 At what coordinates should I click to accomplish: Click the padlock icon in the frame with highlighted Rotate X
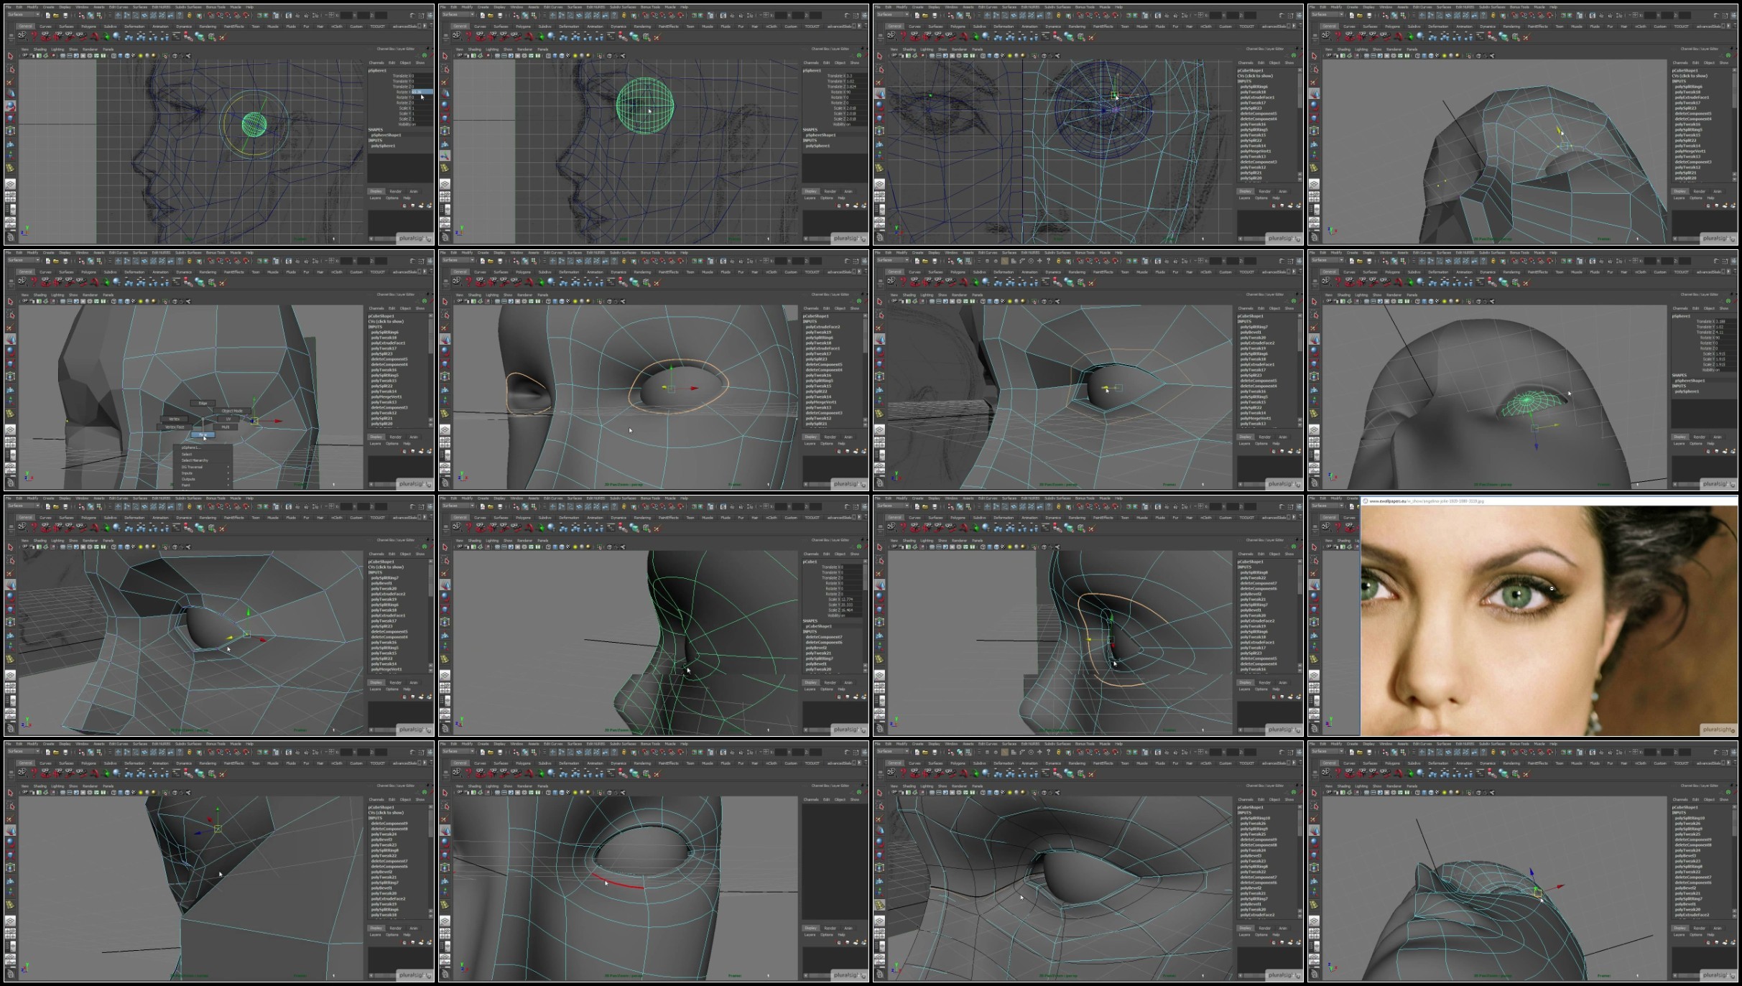point(189,15)
